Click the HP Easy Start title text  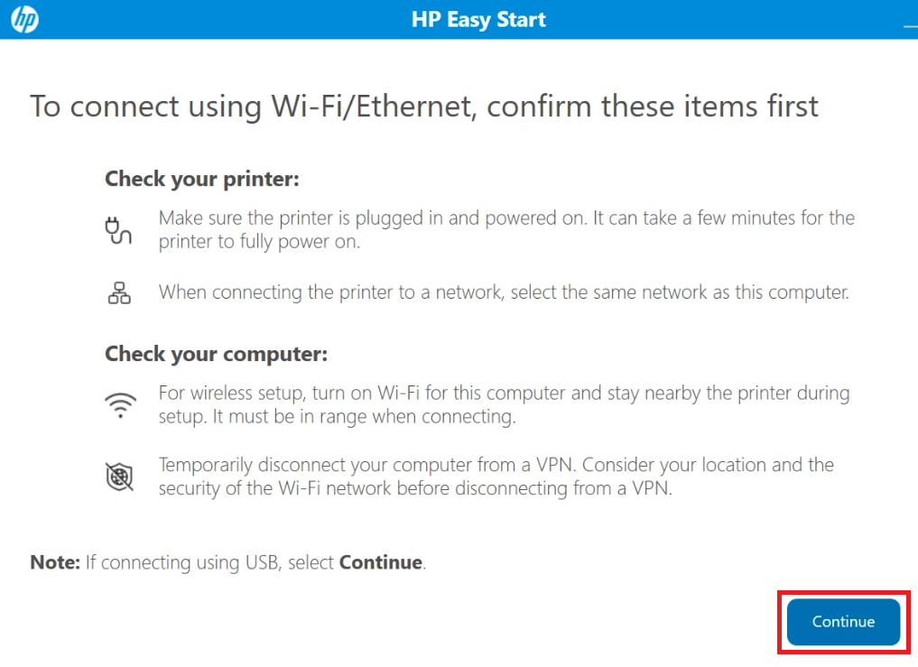[478, 19]
